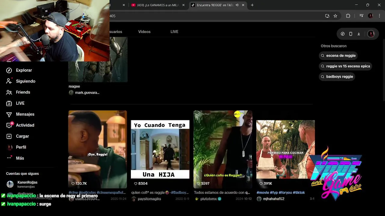385x216 pixels.
Task: Open the TikTok profile avatar at top right
Action: [371, 34]
